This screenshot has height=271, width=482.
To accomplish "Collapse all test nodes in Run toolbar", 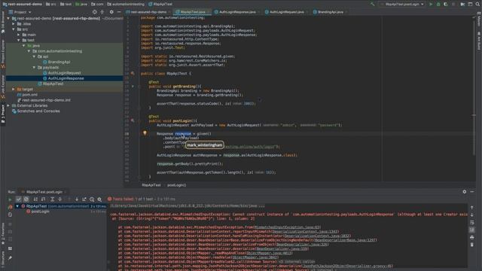I will tap(60, 199).
